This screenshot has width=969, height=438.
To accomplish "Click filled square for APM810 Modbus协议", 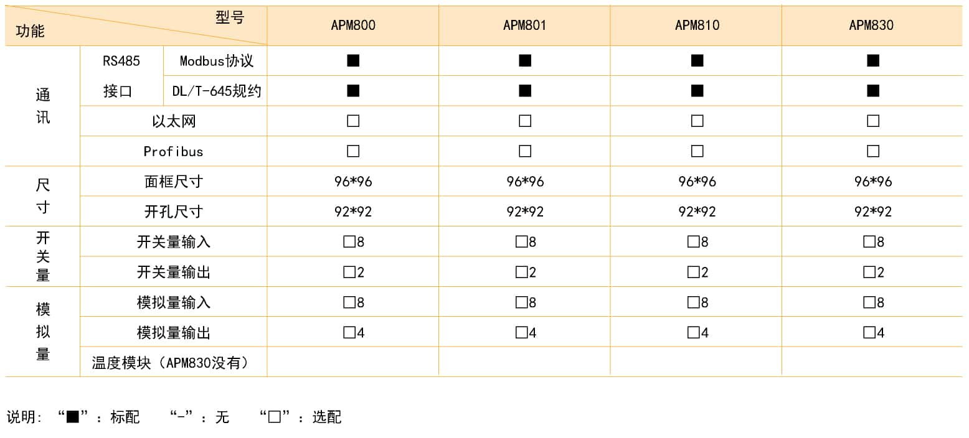I will 697,60.
